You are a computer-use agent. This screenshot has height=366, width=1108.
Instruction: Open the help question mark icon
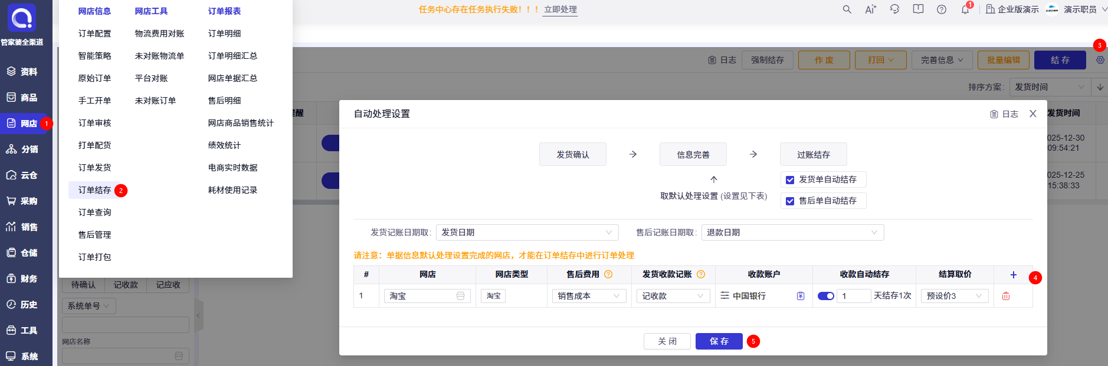pos(942,9)
